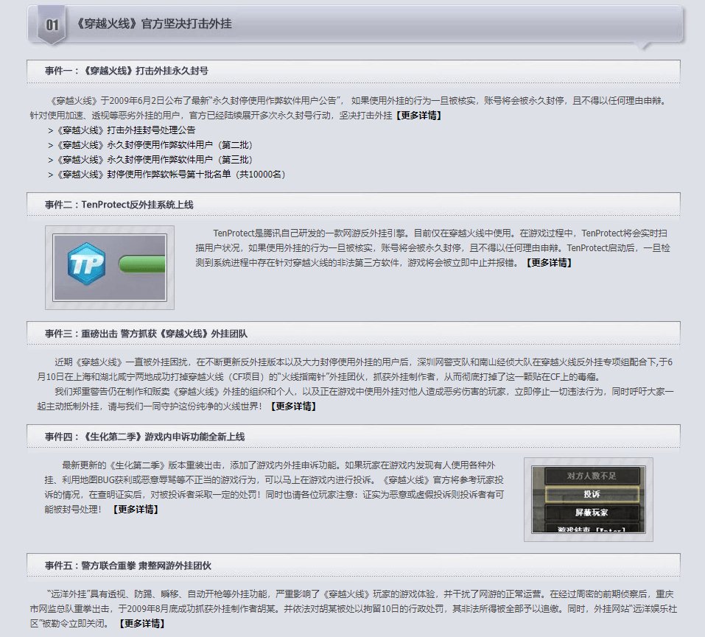705x637 pixels.
Task: Open 更多详情 link under 事件五
Action: pos(142,624)
